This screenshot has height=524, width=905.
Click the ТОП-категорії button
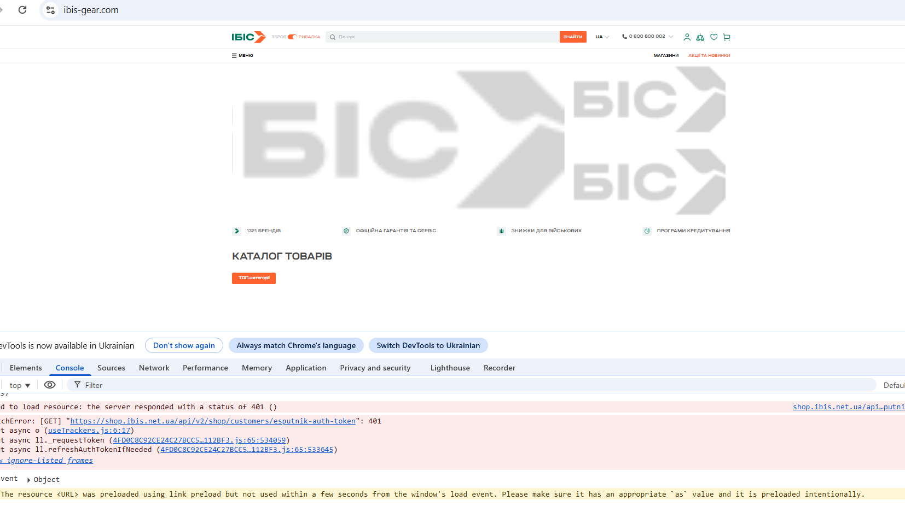[x=254, y=278]
